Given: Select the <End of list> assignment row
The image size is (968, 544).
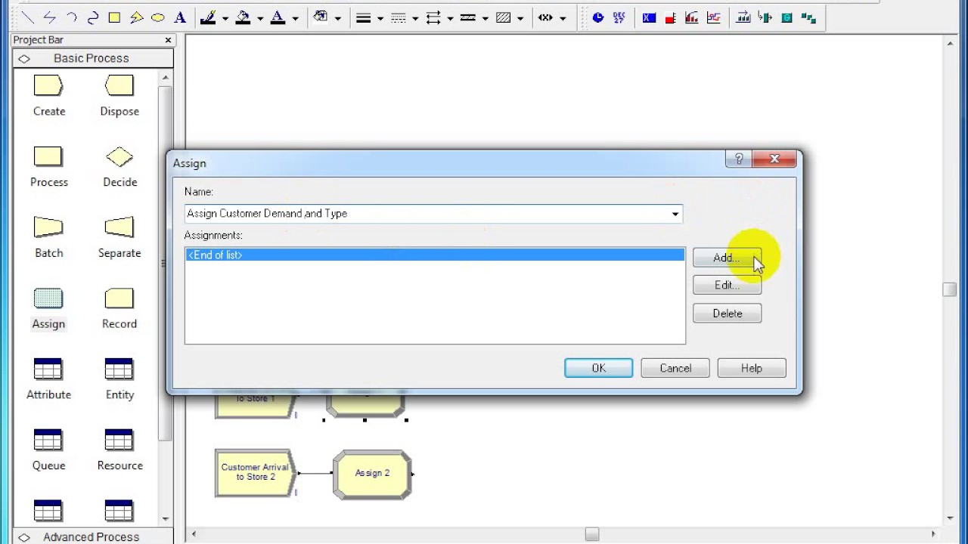Looking at the screenshot, I should 435,255.
